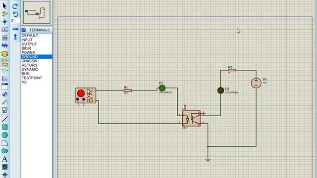Click optocoupler U1 on the schematic

(x=191, y=118)
